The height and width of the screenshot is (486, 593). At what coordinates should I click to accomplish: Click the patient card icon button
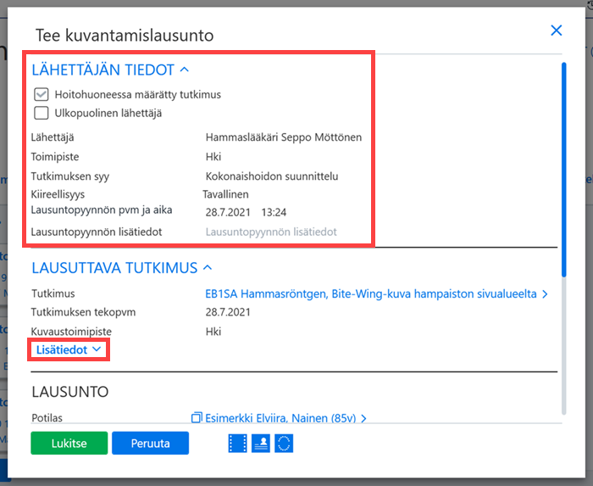tap(261, 444)
